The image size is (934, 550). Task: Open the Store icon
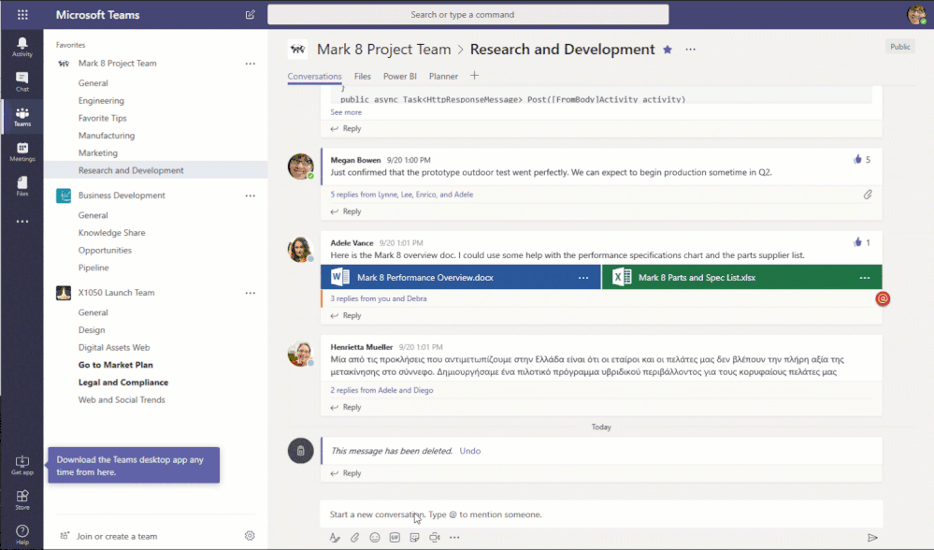coord(22,499)
